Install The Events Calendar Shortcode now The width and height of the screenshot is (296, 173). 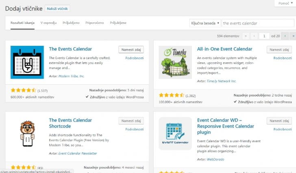point(131,121)
